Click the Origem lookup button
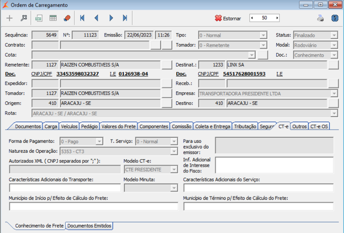Viewport: 344px width, 233px height. (x=167, y=103)
